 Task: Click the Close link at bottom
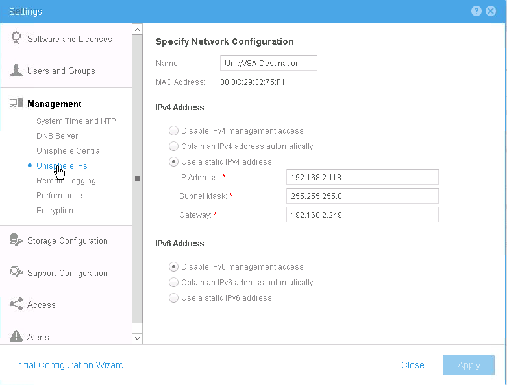[x=412, y=365]
